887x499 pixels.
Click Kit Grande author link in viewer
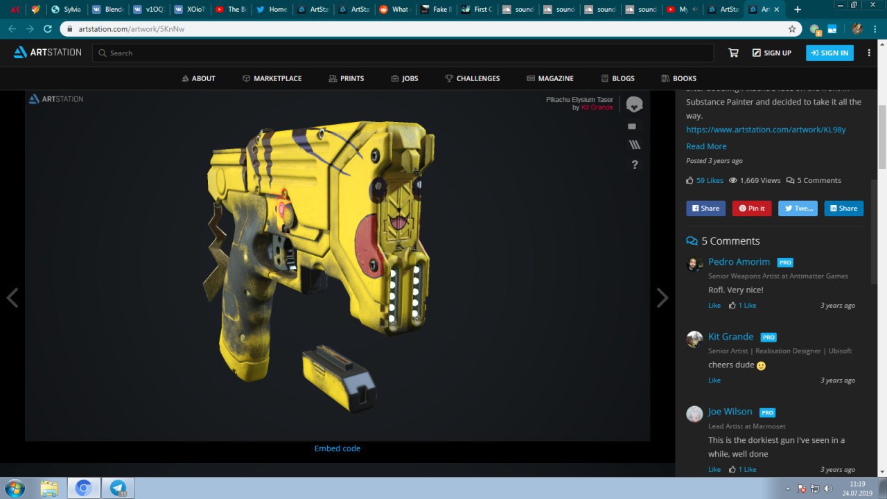tap(597, 107)
